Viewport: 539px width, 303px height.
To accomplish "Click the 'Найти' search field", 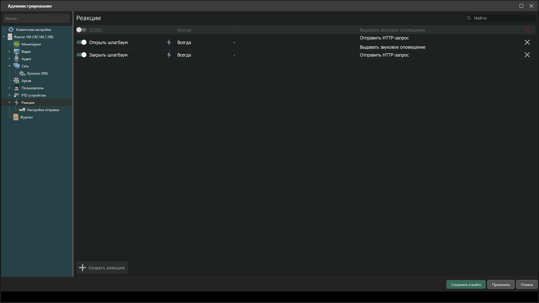I will [x=503, y=18].
